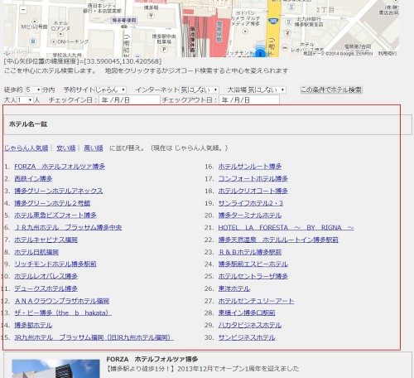Image resolution: width=414 pixels, height=378 pixels.
Task: Open サンライフホテル2・3 link
Action: pyautogui.click(x=251, y=203)
